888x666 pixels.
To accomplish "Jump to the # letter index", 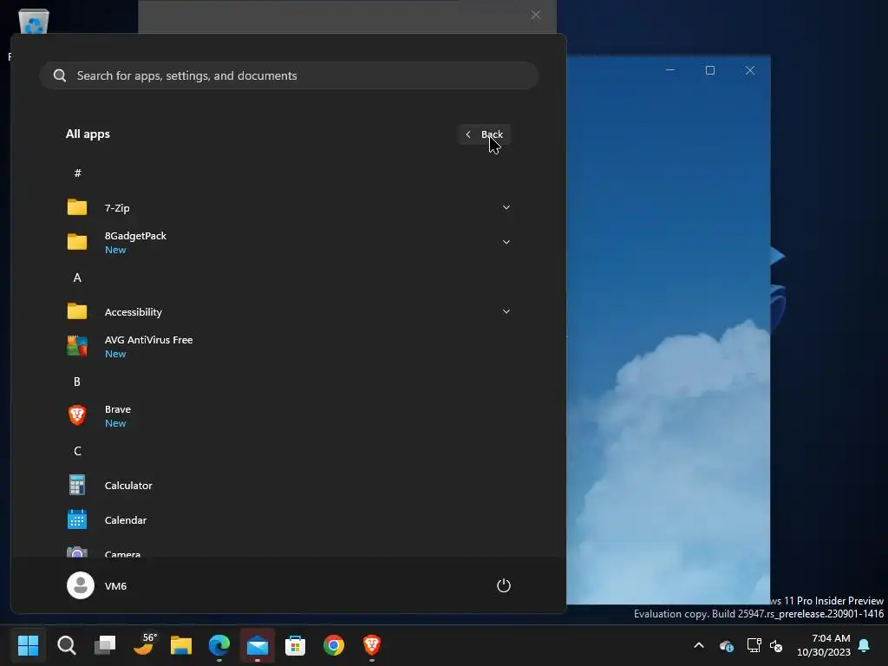I will (77, 173).
